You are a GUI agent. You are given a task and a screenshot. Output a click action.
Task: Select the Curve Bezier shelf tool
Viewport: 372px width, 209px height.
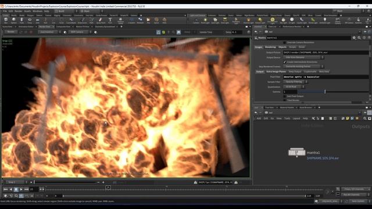tap(71, 21)
